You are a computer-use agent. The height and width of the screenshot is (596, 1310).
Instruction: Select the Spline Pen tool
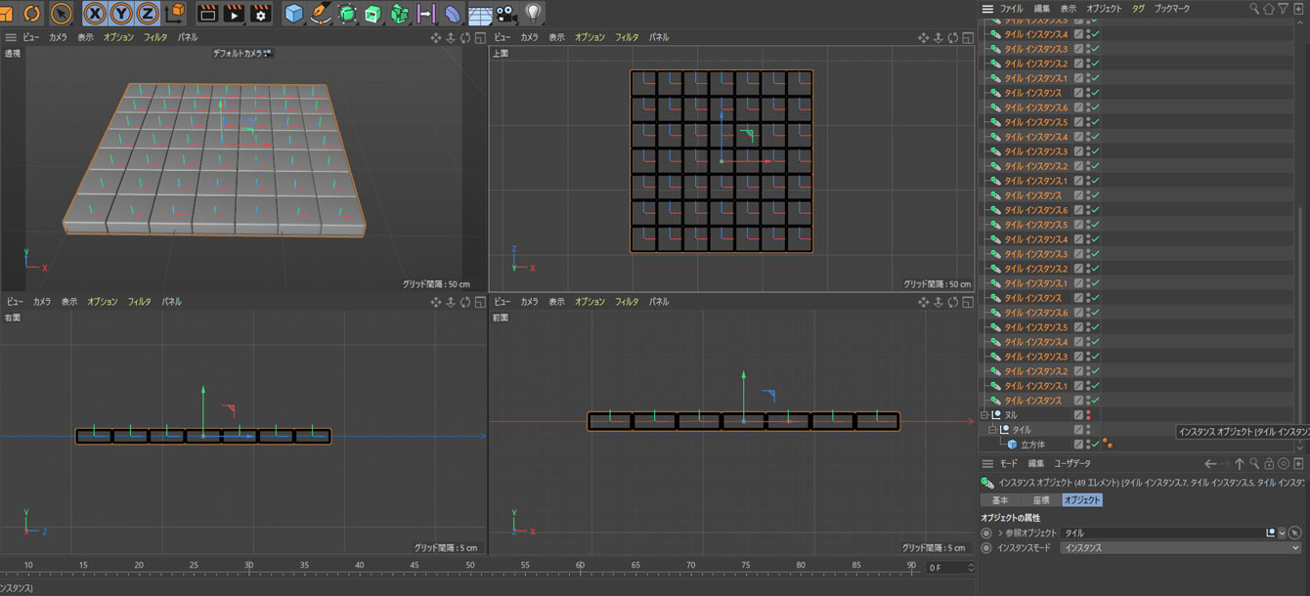pyautogui.click(x=321, y=14)
